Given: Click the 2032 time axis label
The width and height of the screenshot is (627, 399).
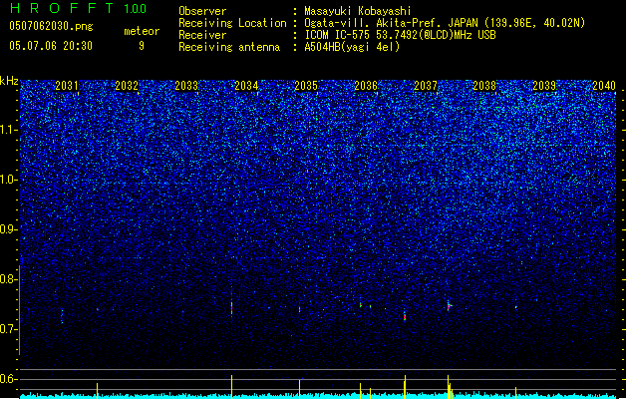Looking at the screenshot, I should (127, 85).
